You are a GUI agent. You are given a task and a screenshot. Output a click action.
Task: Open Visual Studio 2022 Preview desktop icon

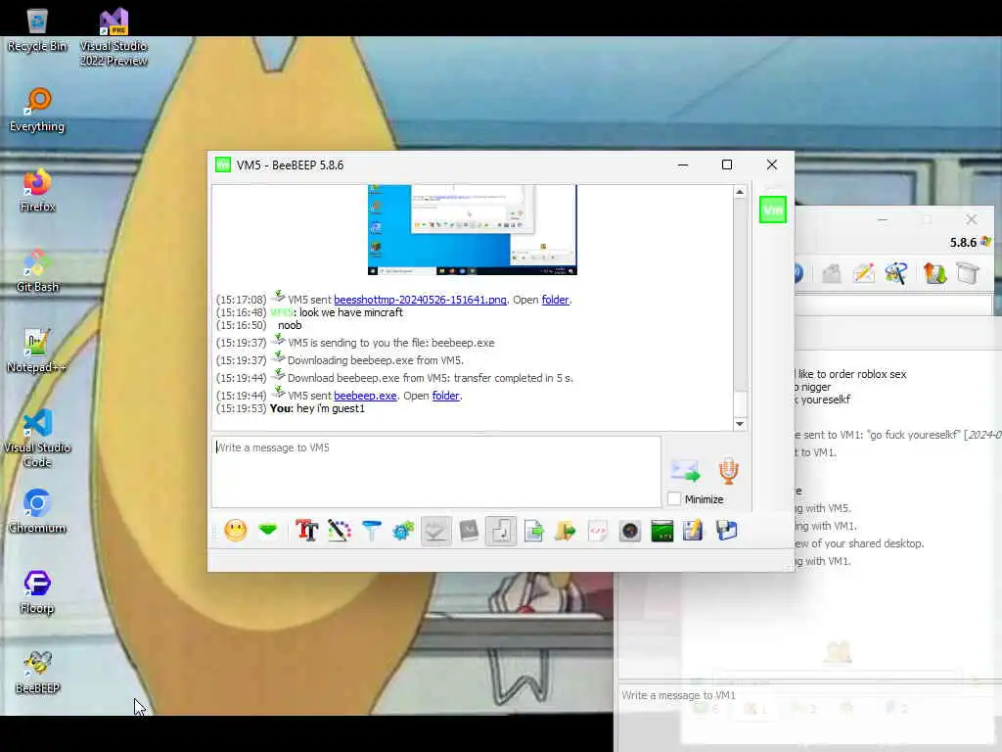point(114,36)
